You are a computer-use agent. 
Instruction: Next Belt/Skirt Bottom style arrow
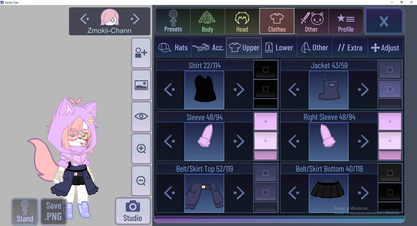pyautogui.click(x=363, y=193)
